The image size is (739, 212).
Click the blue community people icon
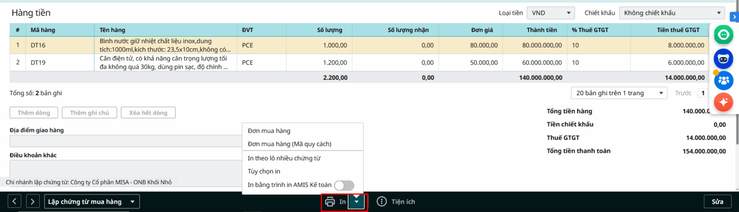pyautogui.click(x=723, y=80)
